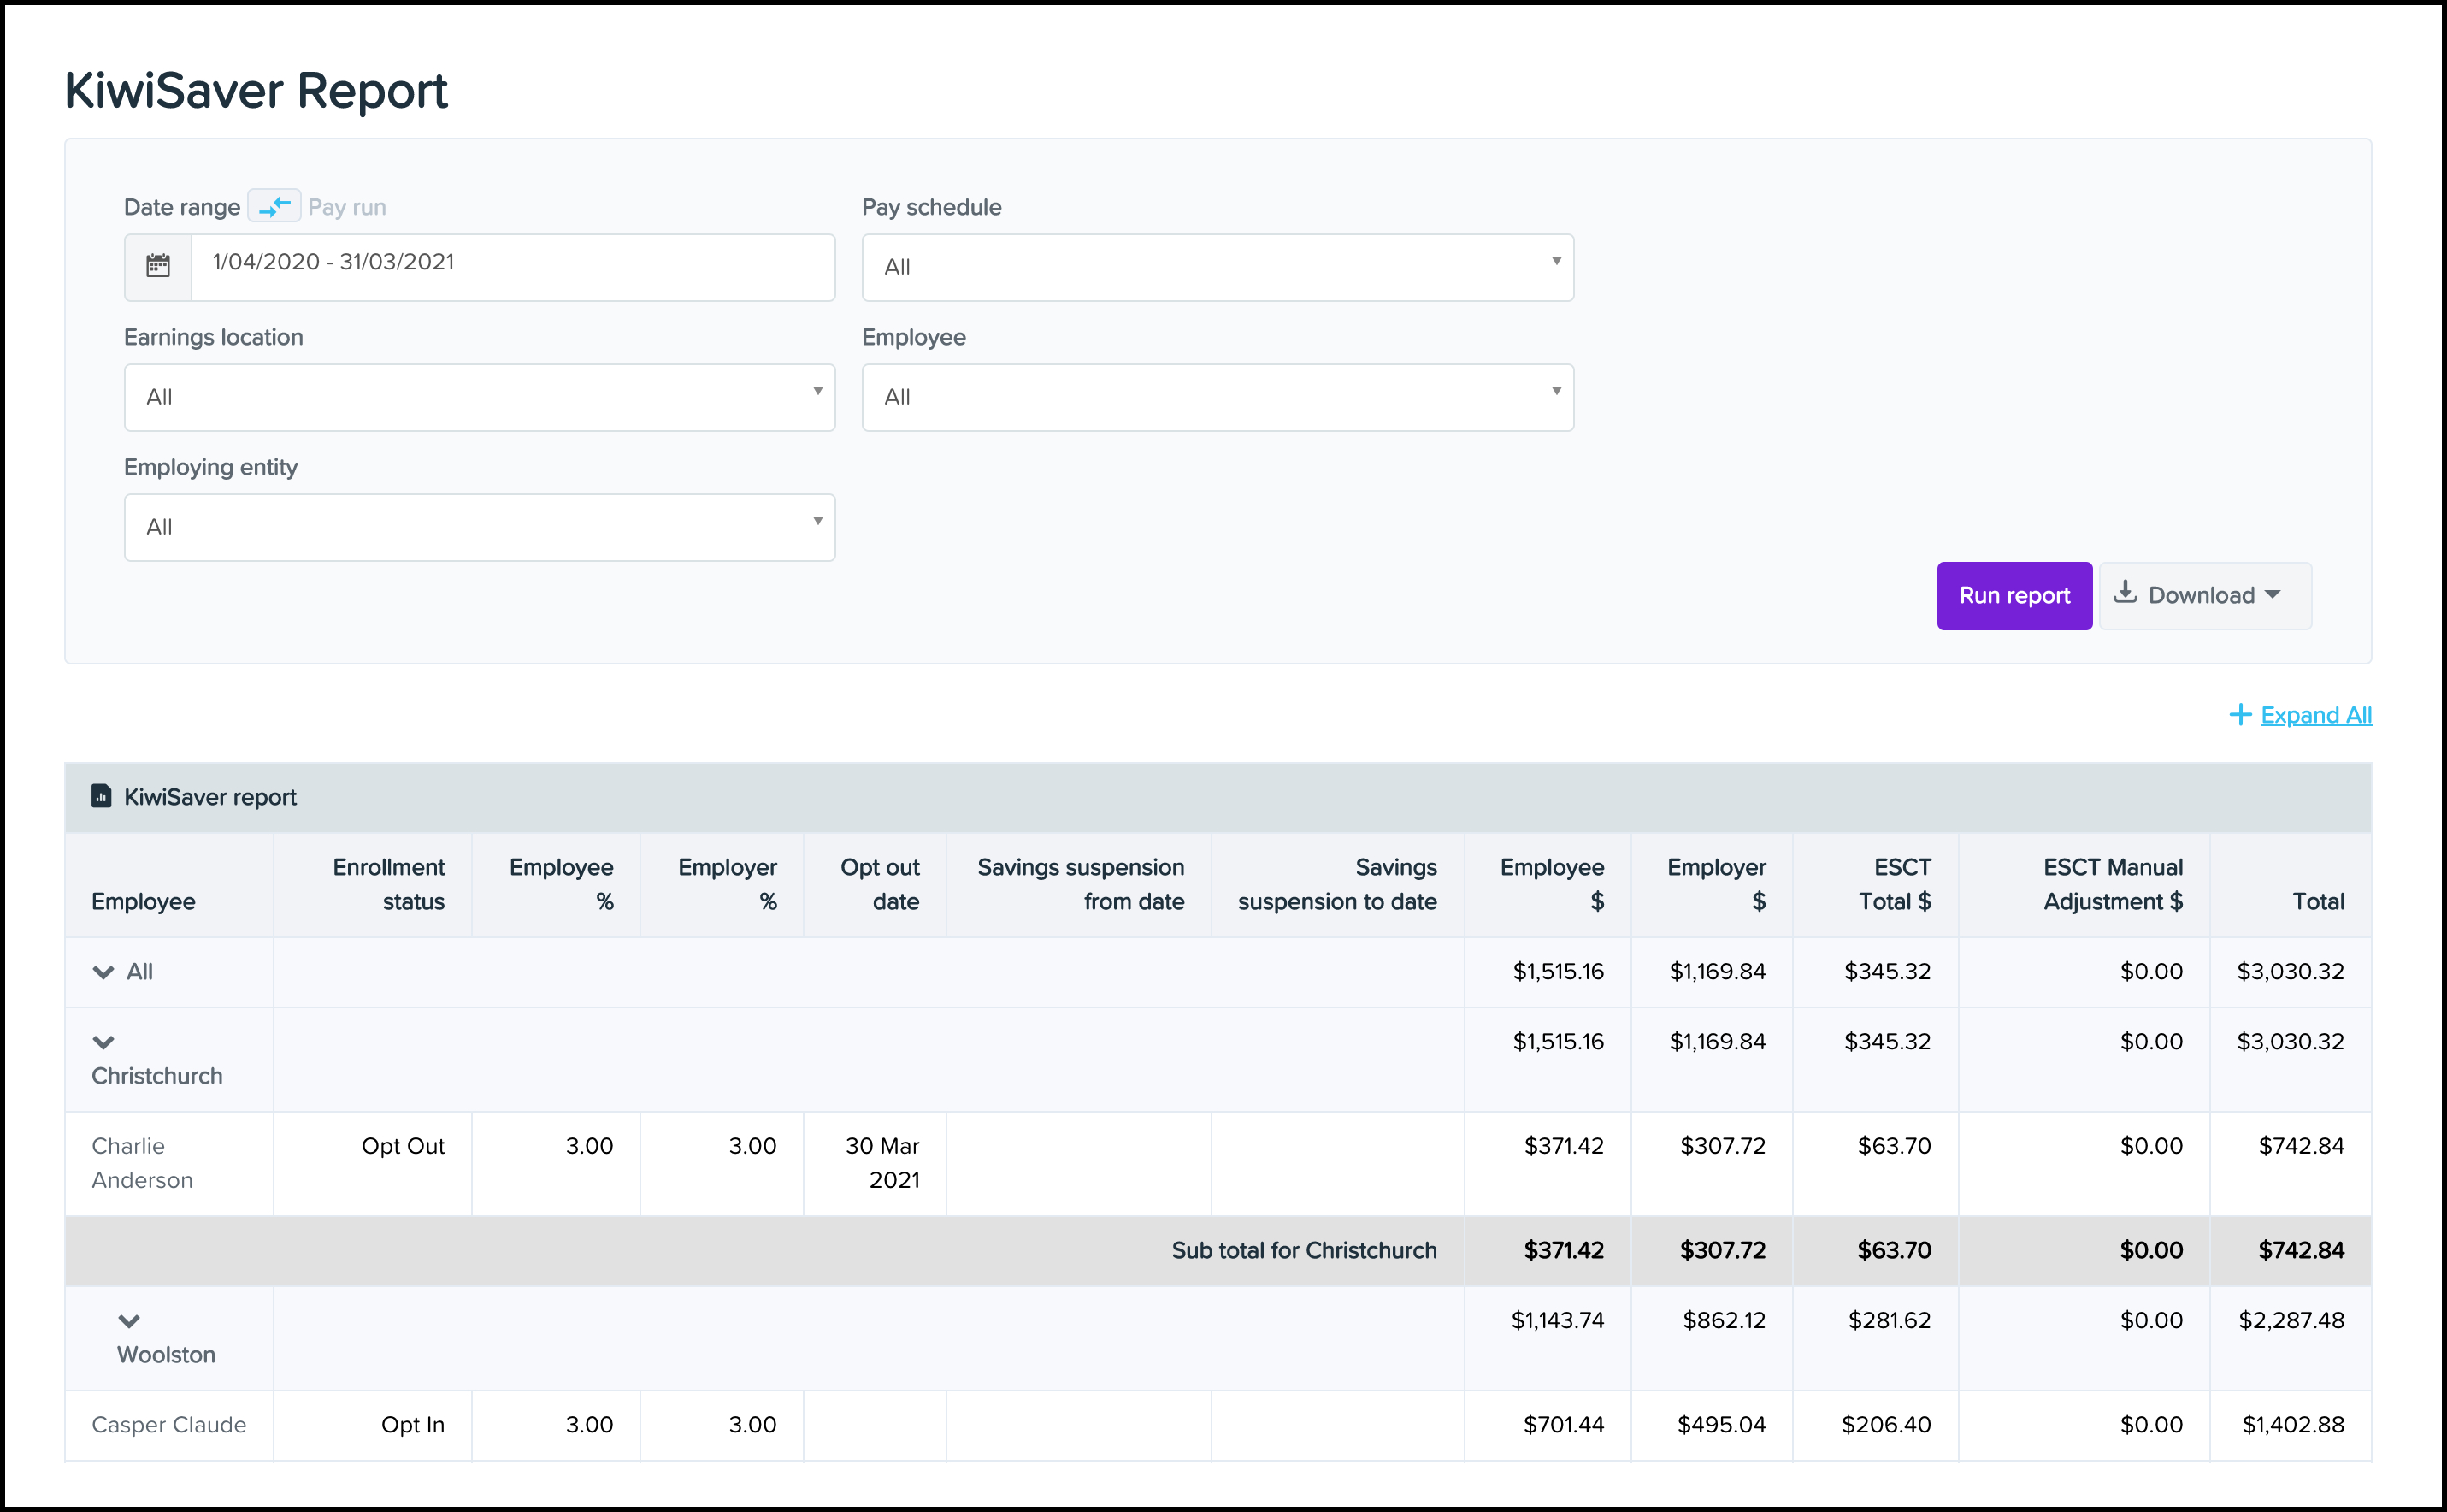Collapse the All row chevron
The image size is (2447, 1512).
tap(103, 972)
